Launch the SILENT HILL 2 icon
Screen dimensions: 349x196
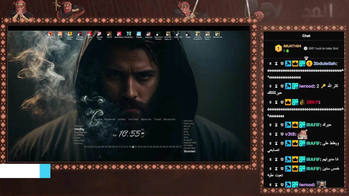click(178, 36)
